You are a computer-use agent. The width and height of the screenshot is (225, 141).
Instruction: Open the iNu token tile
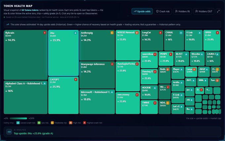(64, 53)
